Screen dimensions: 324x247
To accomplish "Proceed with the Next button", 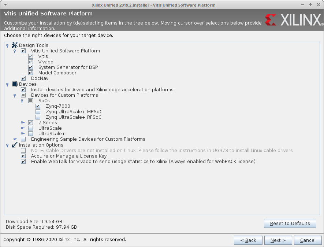I will pyautogui.click(x=278, y=240).
